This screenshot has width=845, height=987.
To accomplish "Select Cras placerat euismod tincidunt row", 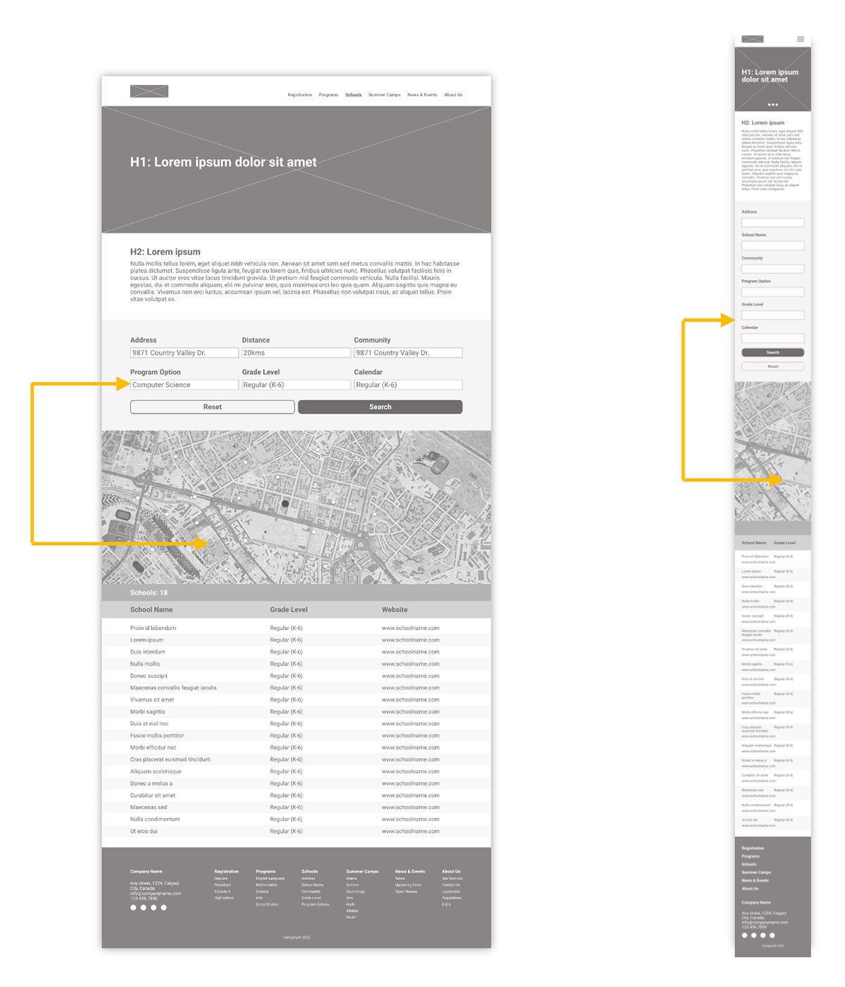I will (296, 760).
